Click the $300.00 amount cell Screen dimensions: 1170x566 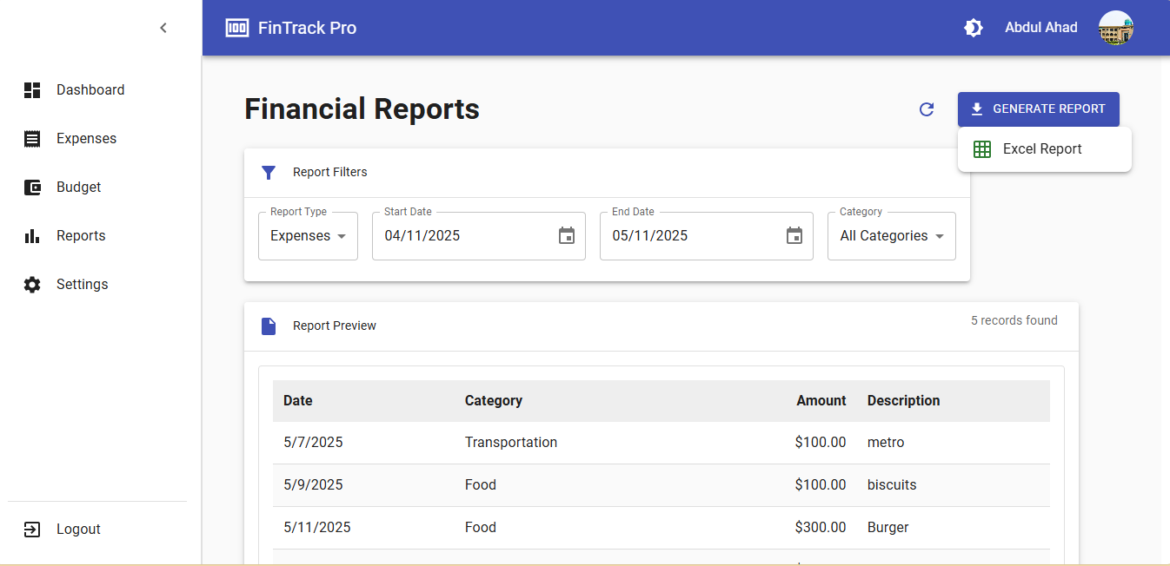pyautogui.click(x=821, y=528)
